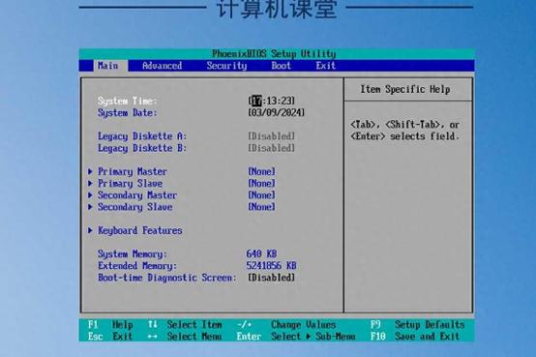Click the Enter Select Sub-Menu hint

click(296, 337)
